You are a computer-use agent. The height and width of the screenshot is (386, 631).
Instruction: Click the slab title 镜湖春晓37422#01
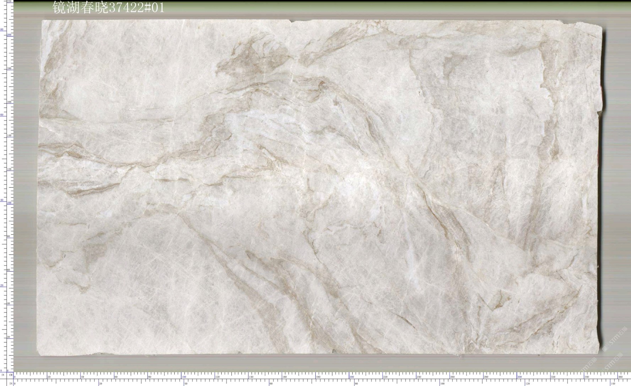tap(109, 7)
